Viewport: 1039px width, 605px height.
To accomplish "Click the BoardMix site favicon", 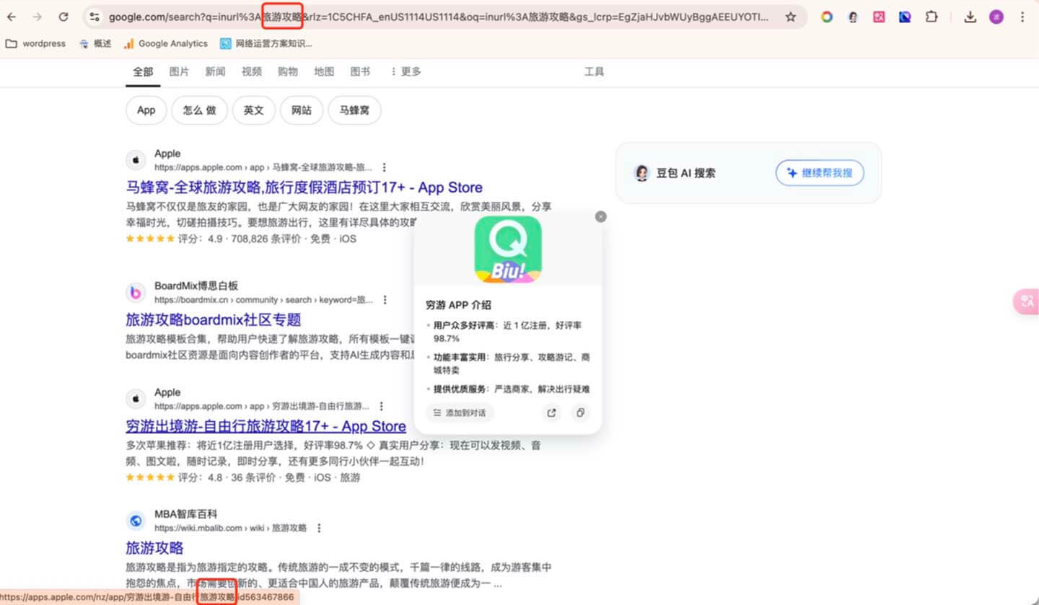I will [136, 292].
